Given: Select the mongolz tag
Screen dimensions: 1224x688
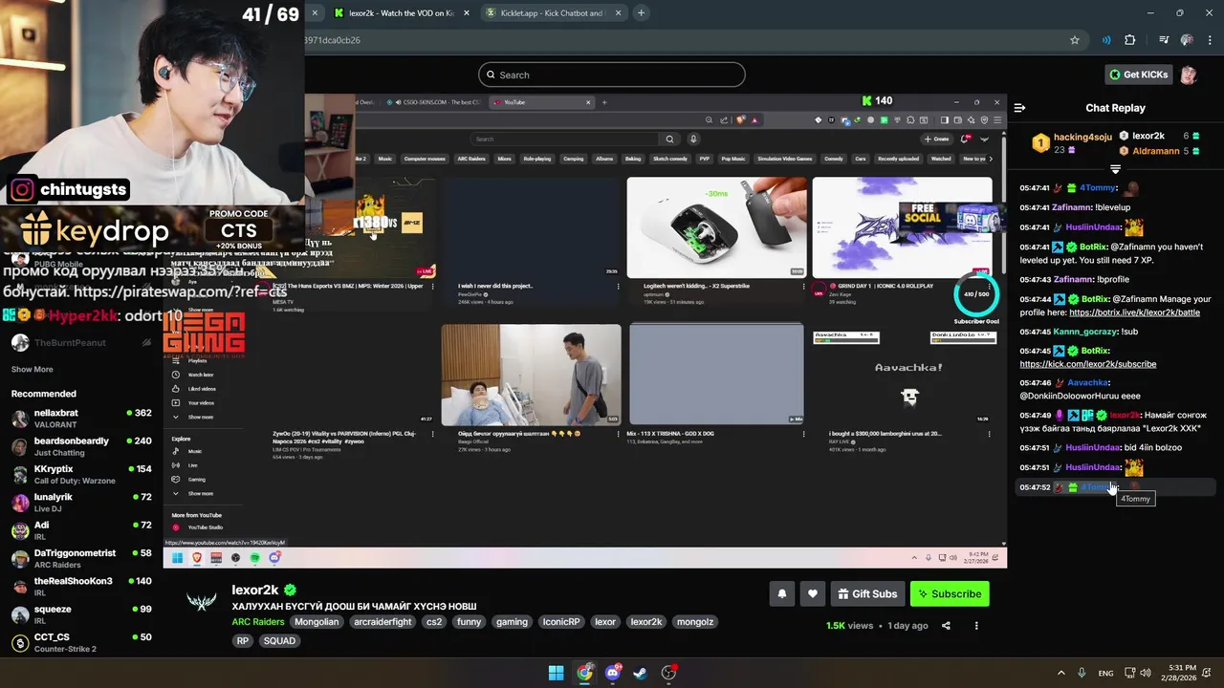Looking at the screenshot, I should (x=695, y=622).
